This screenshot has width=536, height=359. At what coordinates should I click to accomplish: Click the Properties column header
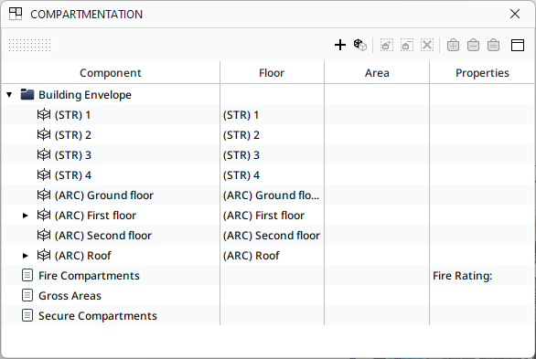[x=482, y=73]
